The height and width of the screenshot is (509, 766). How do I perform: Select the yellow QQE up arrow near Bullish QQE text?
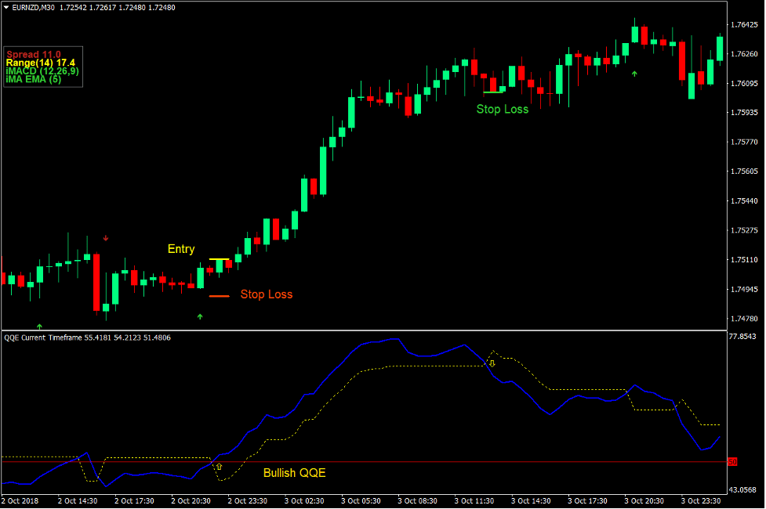(x=220, y=467)
